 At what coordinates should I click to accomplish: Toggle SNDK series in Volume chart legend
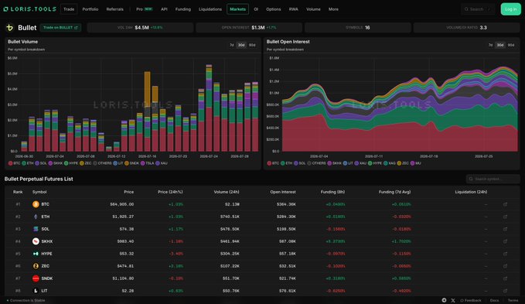pos(132,163)
